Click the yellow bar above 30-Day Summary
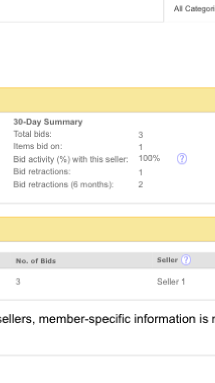This screenshot has width=215, height=383. point(107,100)
